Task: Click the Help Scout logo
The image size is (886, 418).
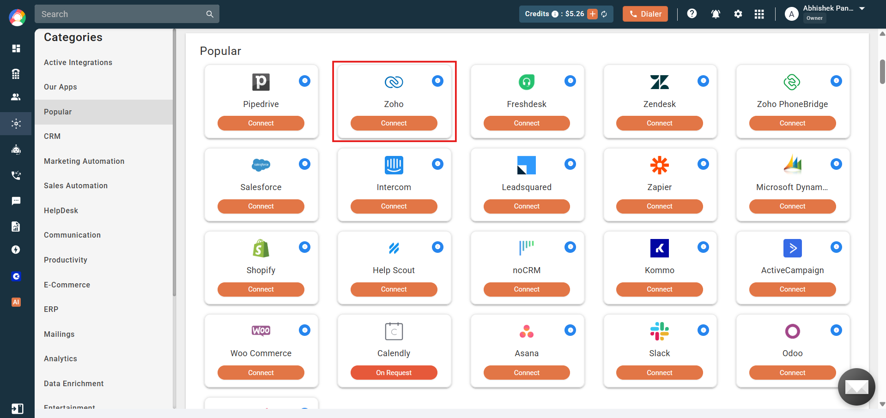Action: pos(394,248)
